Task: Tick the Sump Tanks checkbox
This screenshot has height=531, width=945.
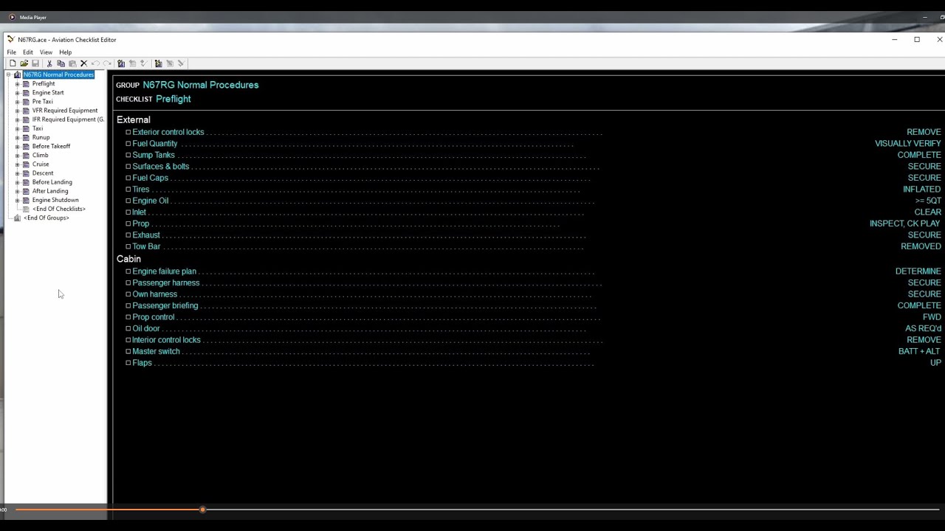Action: pyautogui.click(x=128, y=155)
